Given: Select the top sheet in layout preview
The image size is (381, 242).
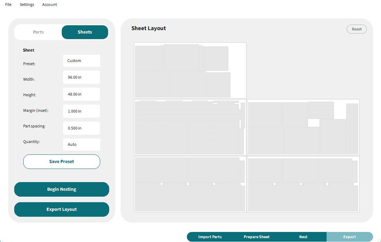Looking at the screenshot, I should pyautogui.click(x=190, y=70).
